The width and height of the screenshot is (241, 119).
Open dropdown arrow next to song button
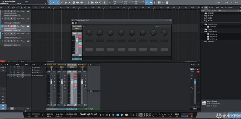click(231, 2)
